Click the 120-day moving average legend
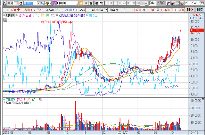Viewport: 205px width, 135px height. click(x=53, y=15)
